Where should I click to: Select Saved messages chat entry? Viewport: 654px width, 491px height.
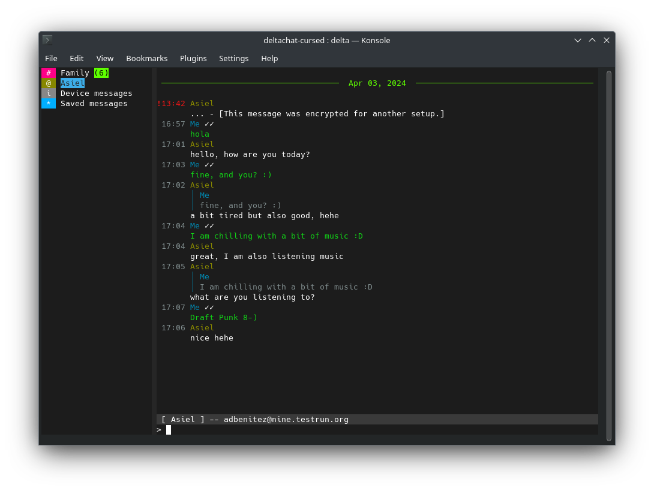[x=94, y=104]
